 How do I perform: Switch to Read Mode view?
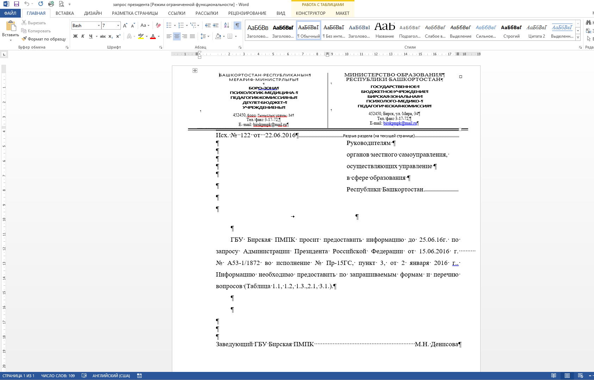pyautogui.click(x=554, y=376)
